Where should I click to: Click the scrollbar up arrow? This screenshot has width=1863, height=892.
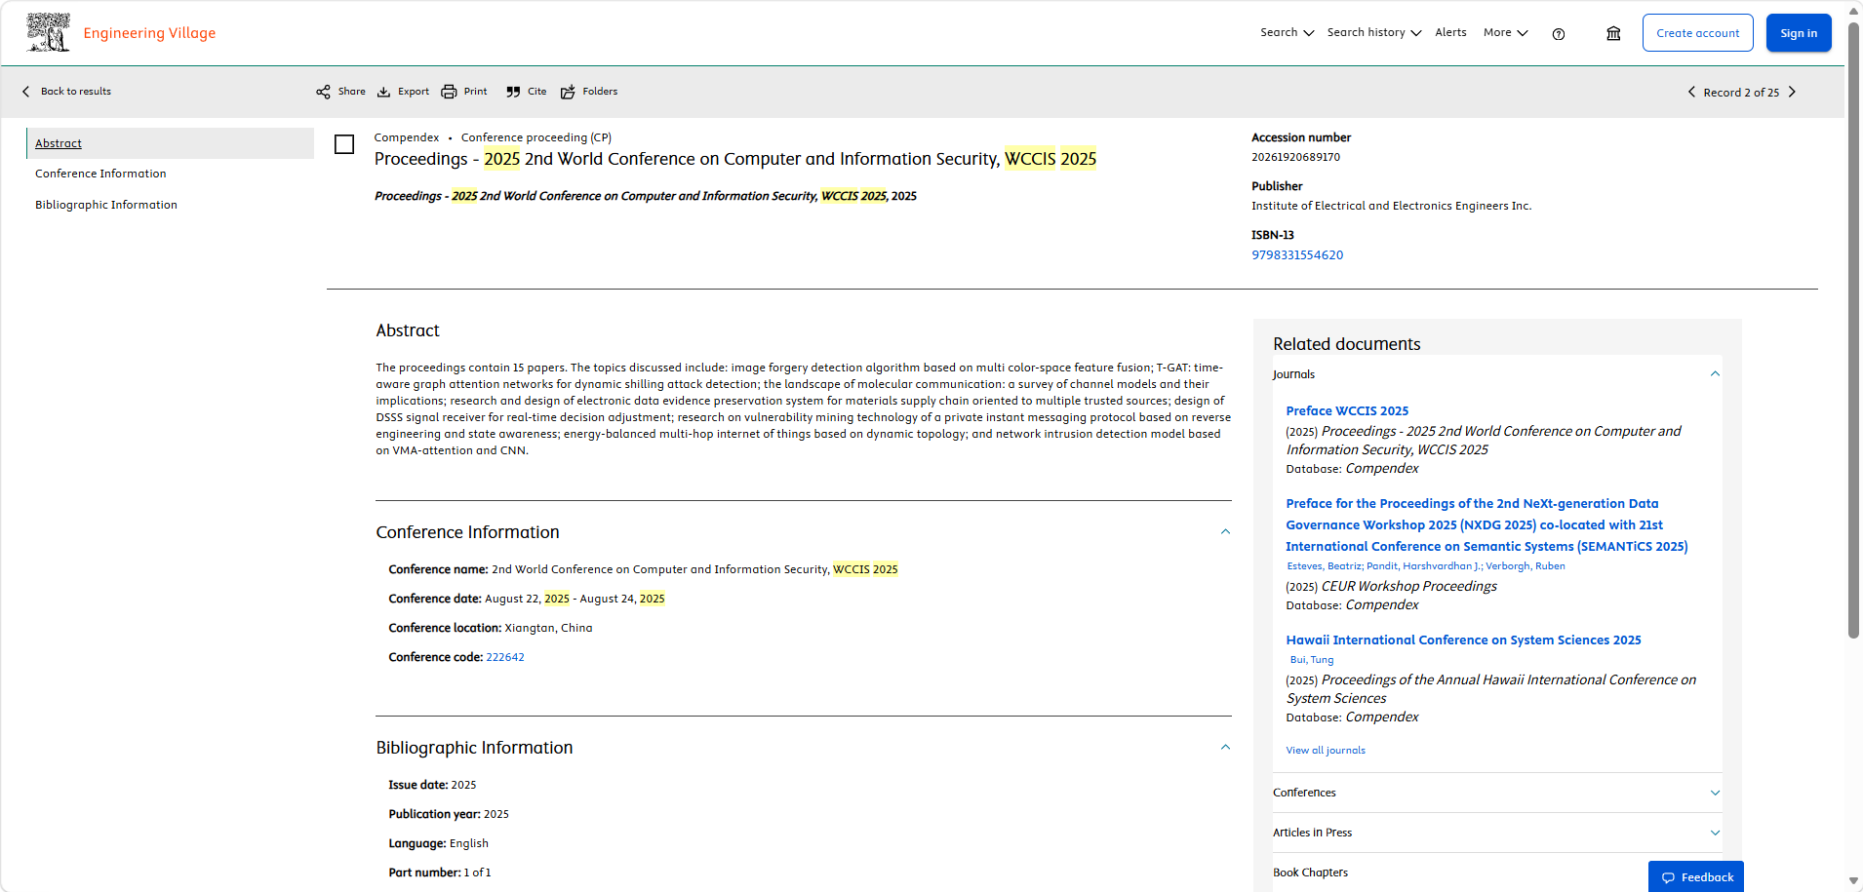(x=1853, y=11)
